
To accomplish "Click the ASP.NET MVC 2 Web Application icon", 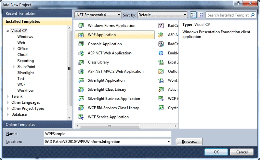I will point(81,71).
